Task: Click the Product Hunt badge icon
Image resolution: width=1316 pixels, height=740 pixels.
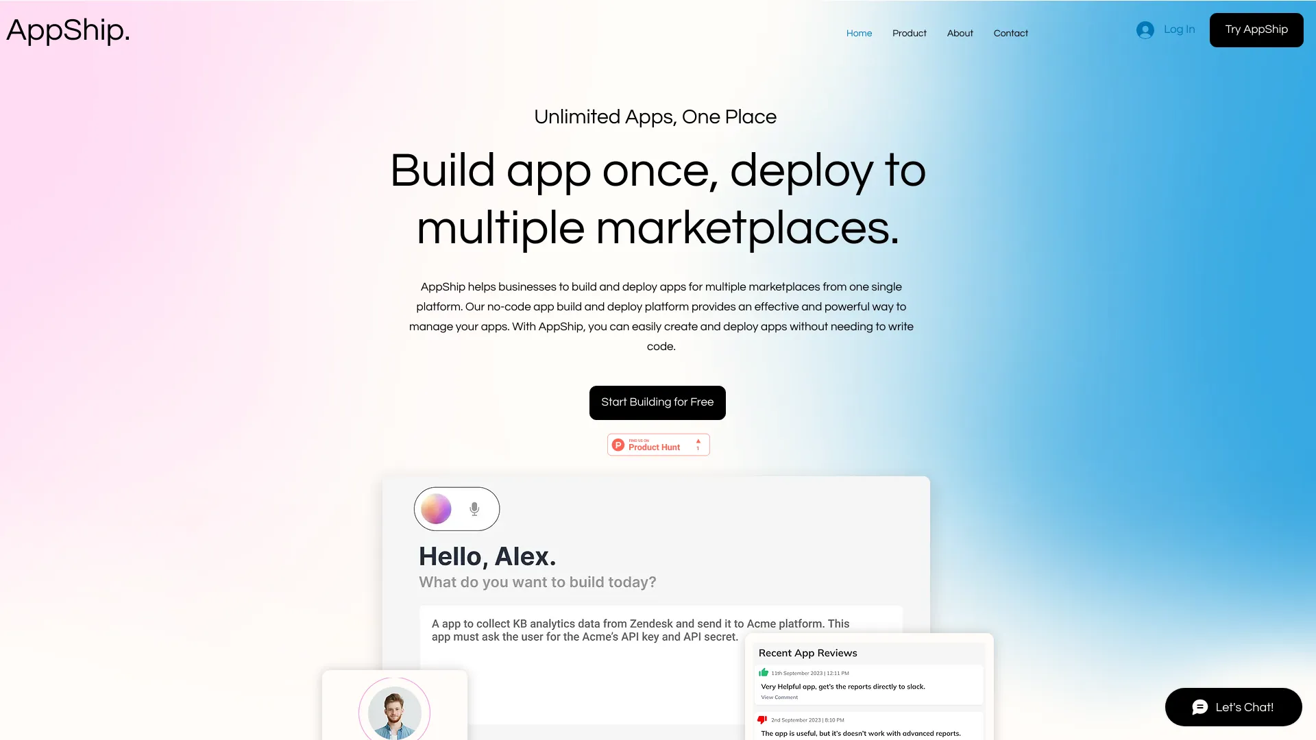Action: pos(658,443)
